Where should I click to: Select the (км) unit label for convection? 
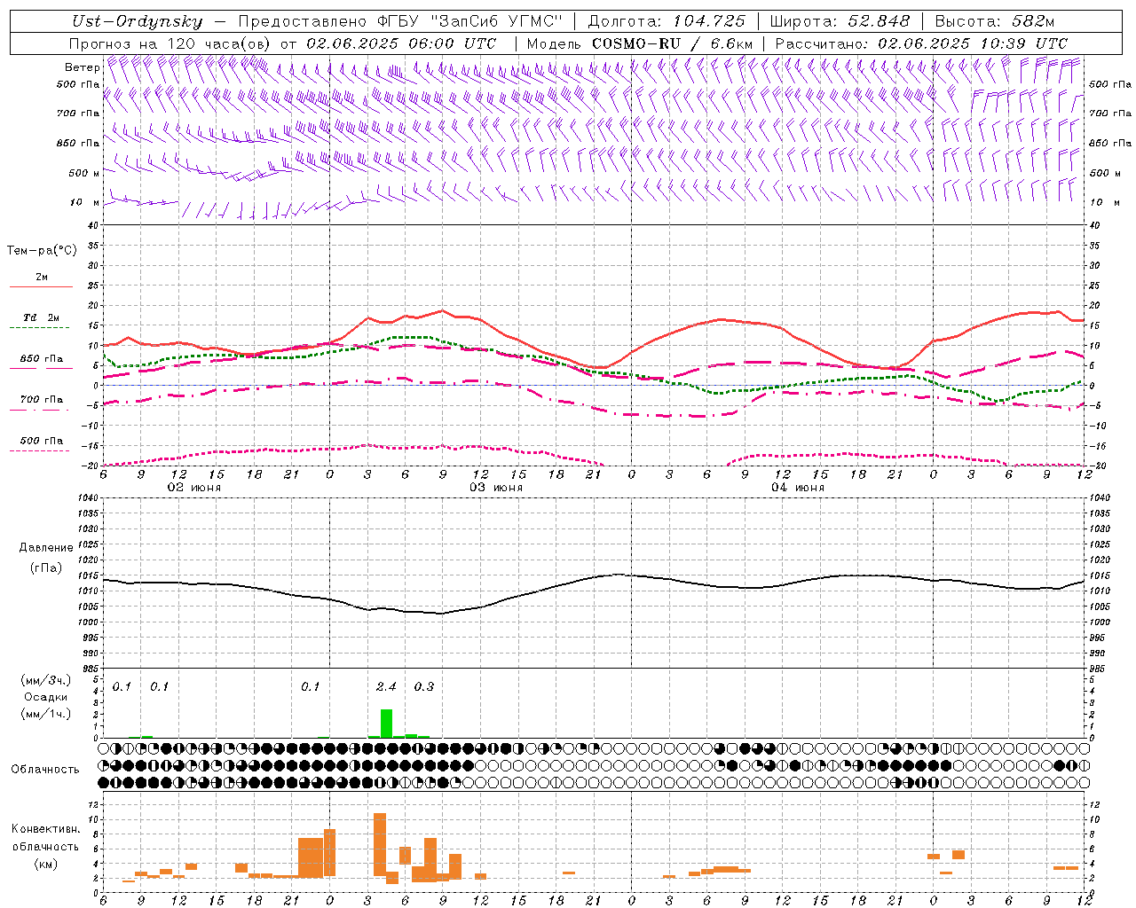click(x=45, y=864)
